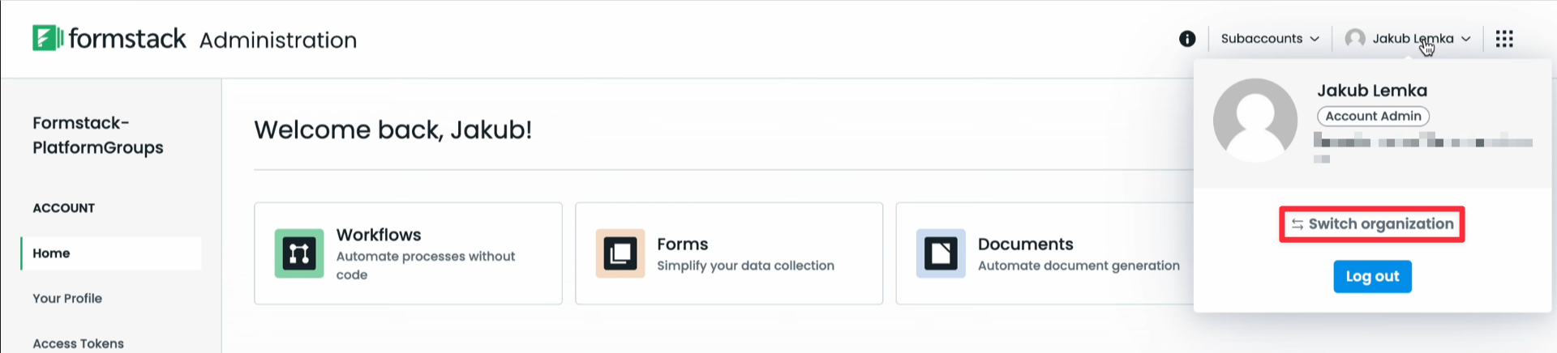Open Your Profile in sidebar
The width and height of the screenshot is (1557, 353).
click(67, 299)
